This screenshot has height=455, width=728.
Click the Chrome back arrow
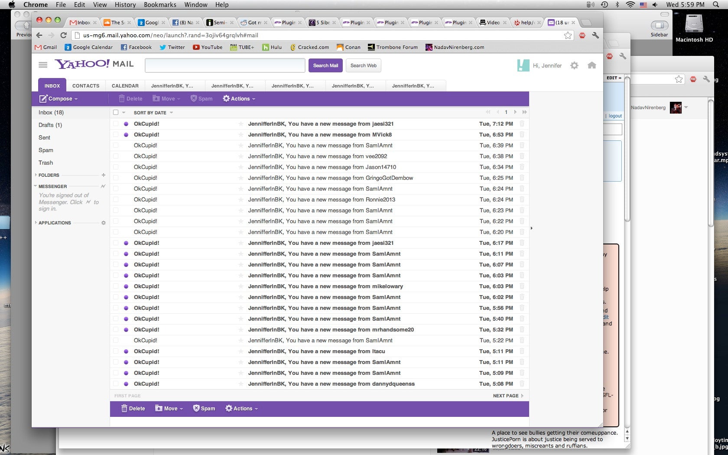click(39, 36)
